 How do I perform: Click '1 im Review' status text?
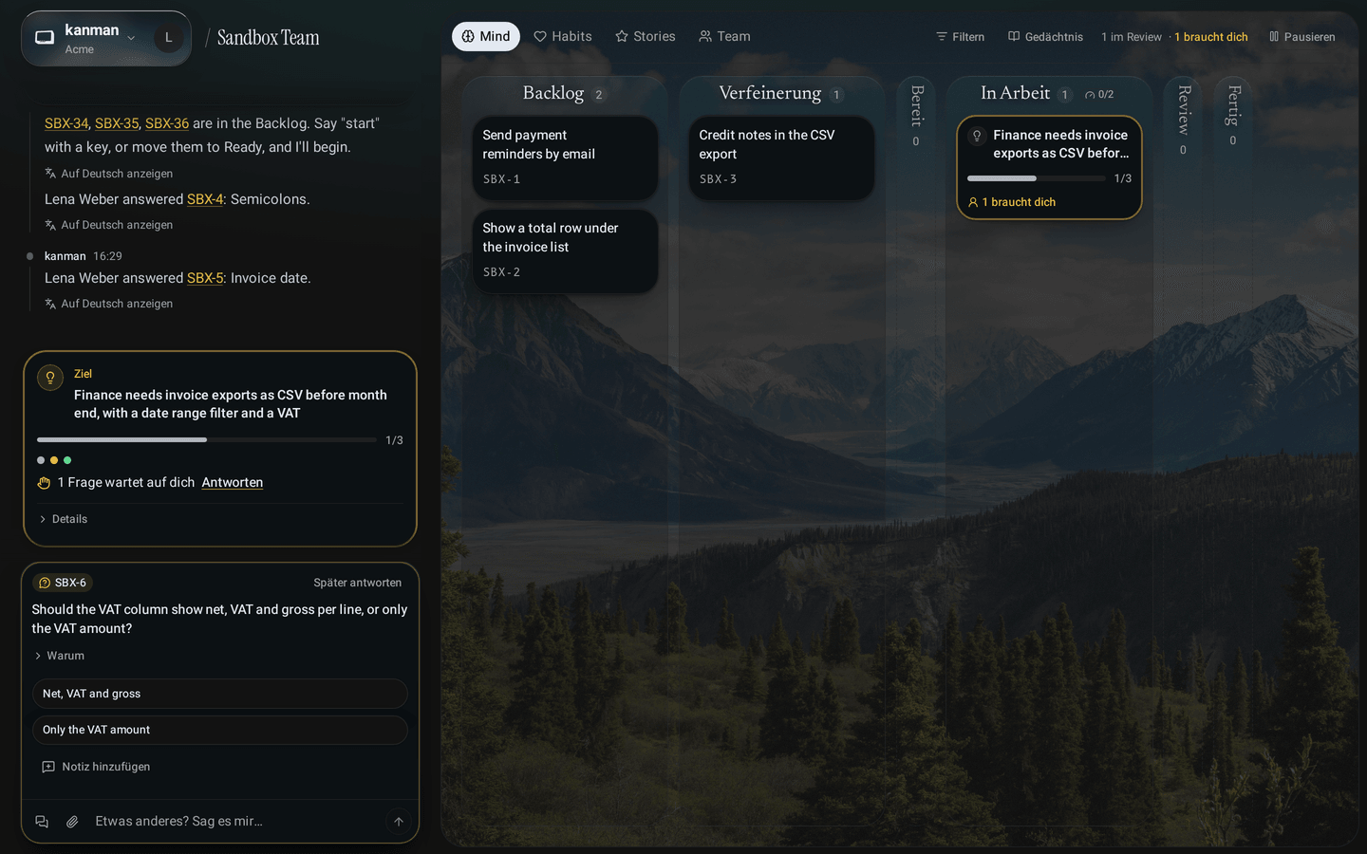tap(1132, 37)
